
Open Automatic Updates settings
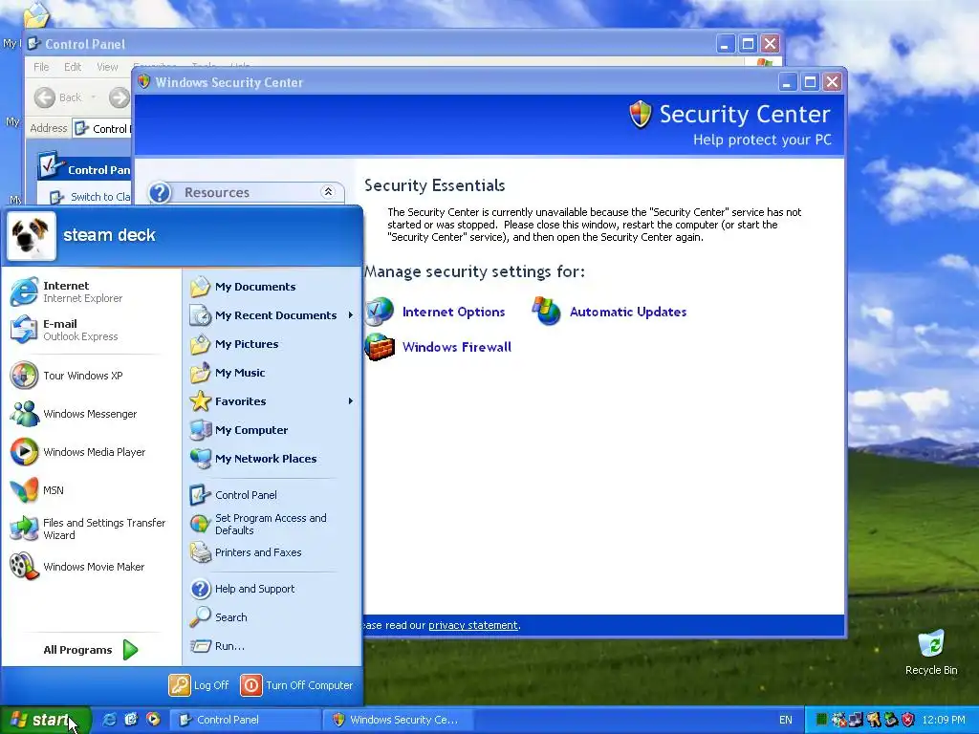(609, 312)
